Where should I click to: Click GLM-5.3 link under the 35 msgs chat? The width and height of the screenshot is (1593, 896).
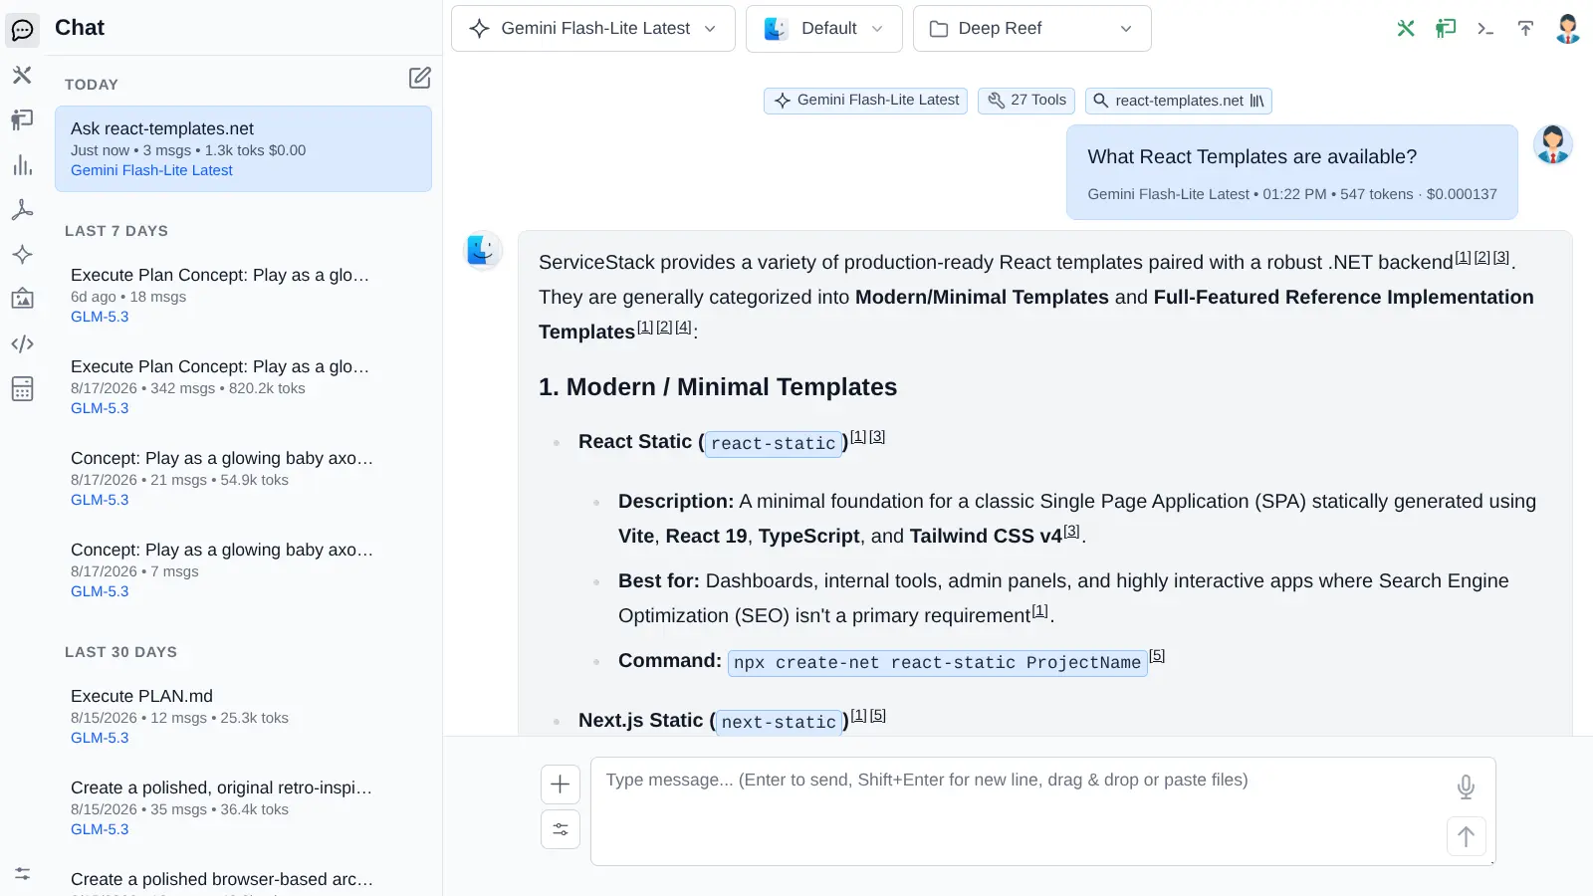(x=100, y=829)
